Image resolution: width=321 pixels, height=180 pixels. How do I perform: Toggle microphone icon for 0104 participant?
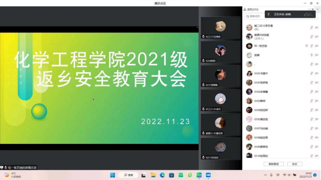[x=311, y=110]
